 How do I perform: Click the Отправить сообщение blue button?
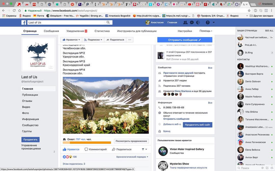tap(185, 40)
